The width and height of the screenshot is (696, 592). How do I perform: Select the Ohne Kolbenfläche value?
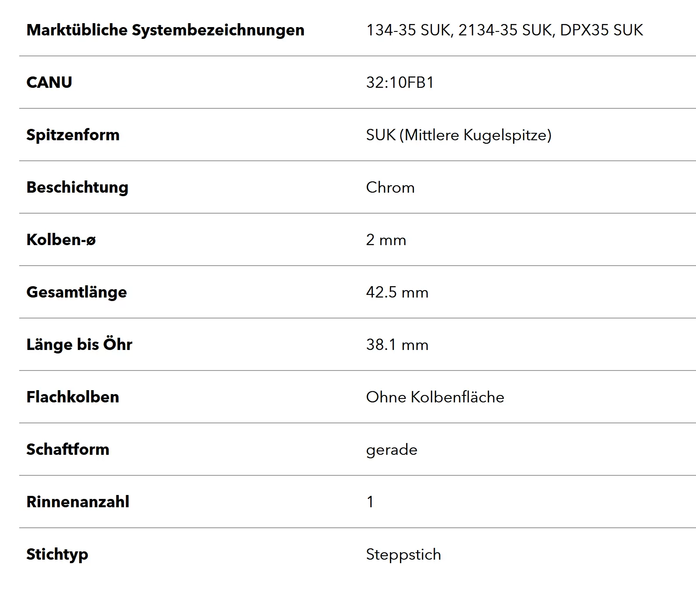[x=435, y=397]
